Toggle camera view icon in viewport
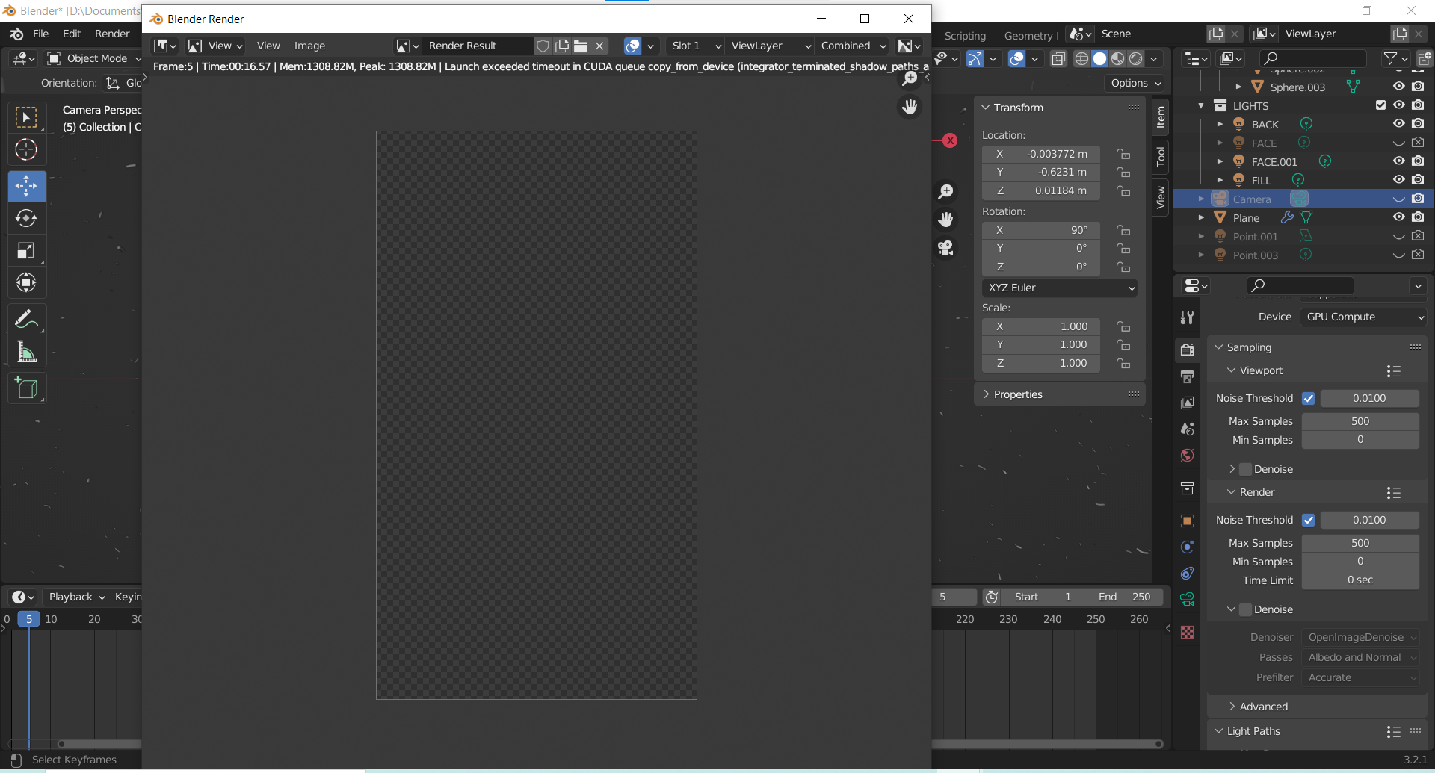Image resolution: width=1435 pixels, height=773 pixels. [946, 248]
